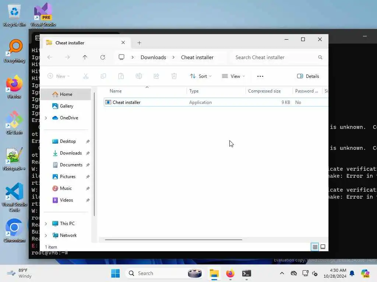The image size is (377, 282).
Task: Click the Share icon in Explorer toolbar
Action: [x=156, y=76]
